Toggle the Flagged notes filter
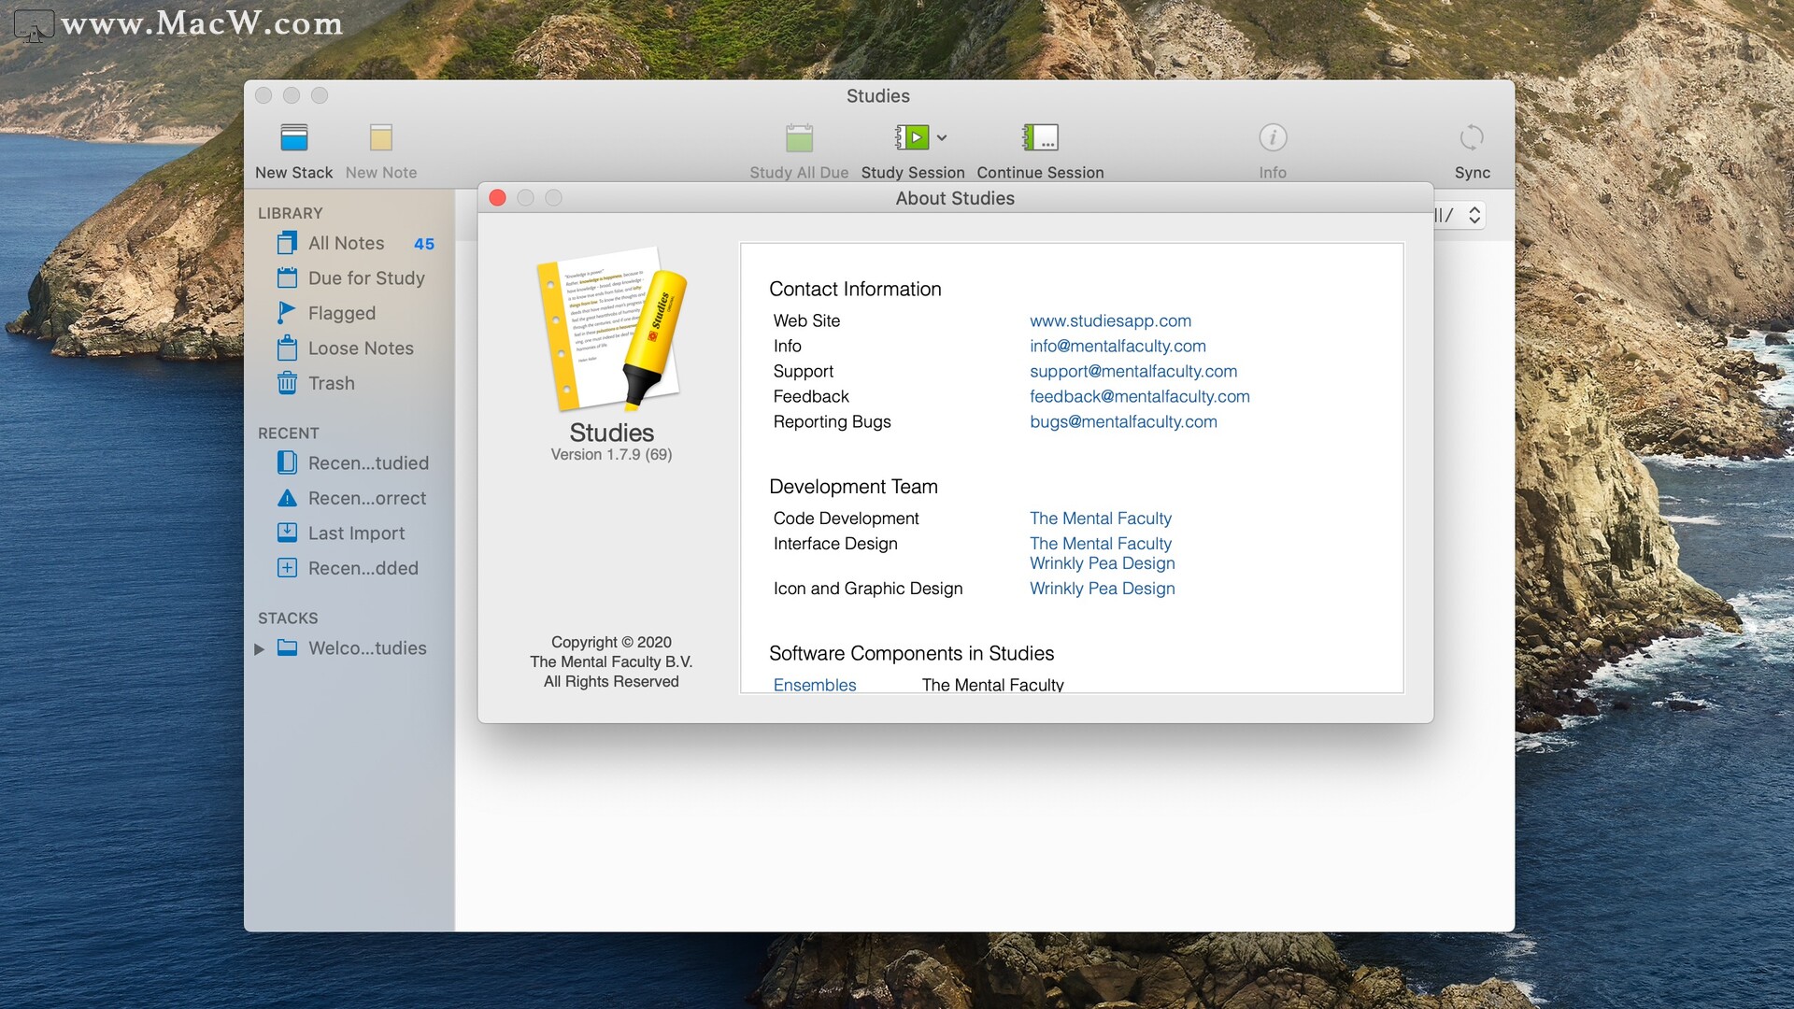The height and width of the screenshot is (1009, 1794). 343,312
